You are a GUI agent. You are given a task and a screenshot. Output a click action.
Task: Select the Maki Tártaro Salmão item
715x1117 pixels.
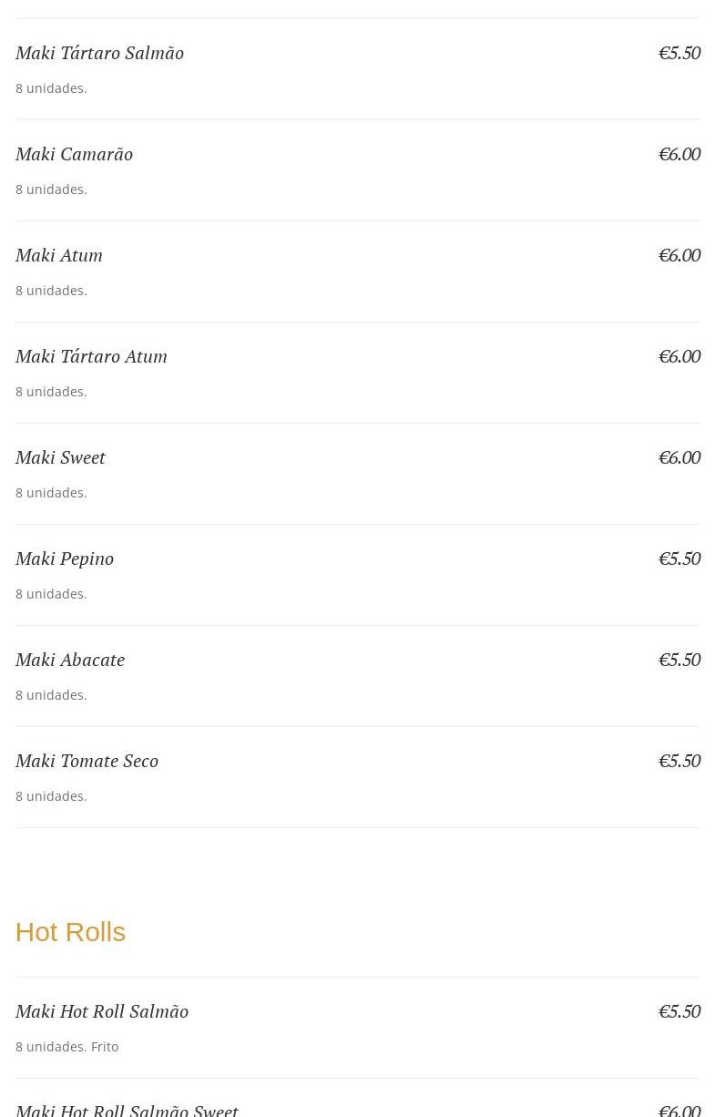point(99,53)
